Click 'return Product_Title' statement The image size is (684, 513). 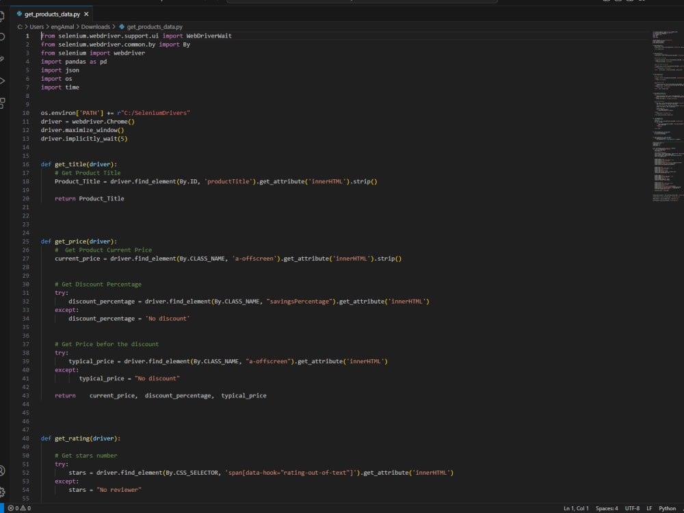point(90,198)
